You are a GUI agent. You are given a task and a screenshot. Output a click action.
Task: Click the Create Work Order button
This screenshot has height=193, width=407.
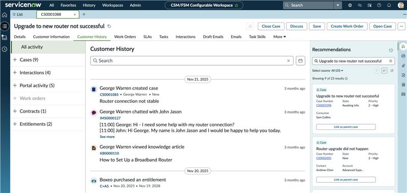tap(347, 26)
